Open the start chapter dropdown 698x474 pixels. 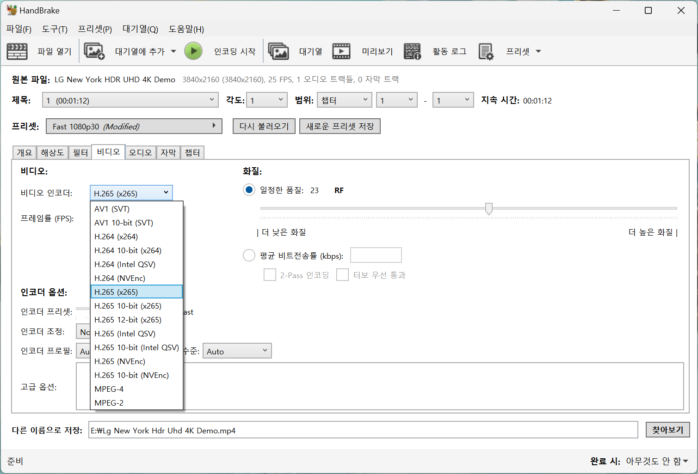point(397,100)
